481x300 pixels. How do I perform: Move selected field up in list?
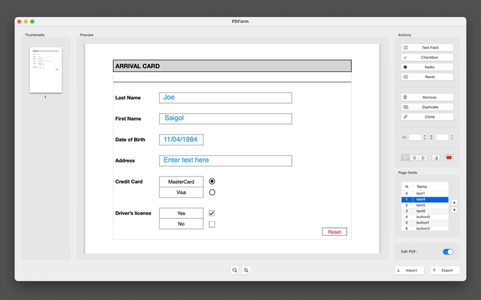click(454, 203)
